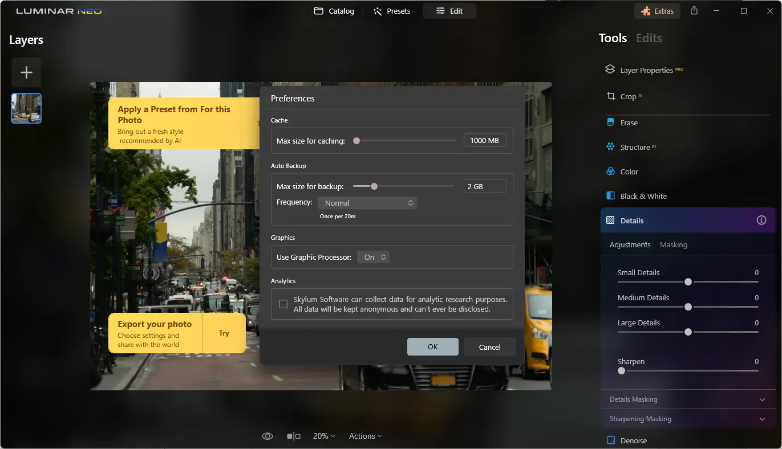Open the Color tool

click(x=627, y=172)
